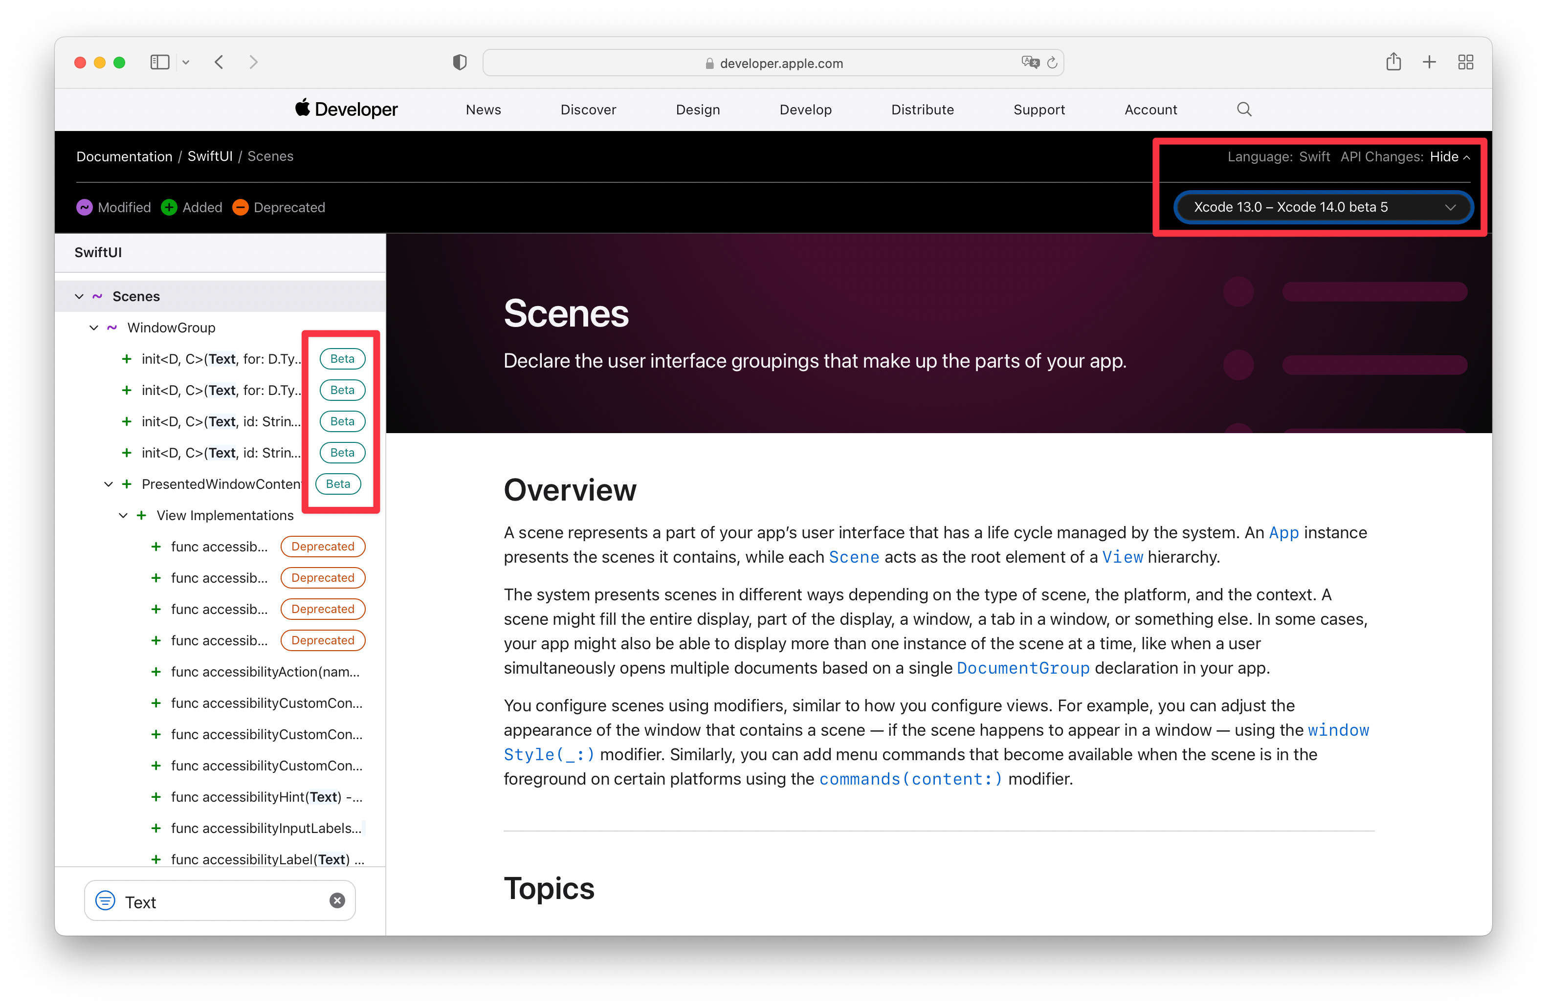Viewport: 1547px width, 1008px height.
Task: Open the Account menu
Action: [x=1150, y=109]
